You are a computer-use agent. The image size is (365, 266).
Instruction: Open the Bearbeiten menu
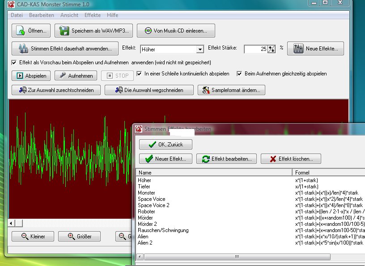point(41,15)
